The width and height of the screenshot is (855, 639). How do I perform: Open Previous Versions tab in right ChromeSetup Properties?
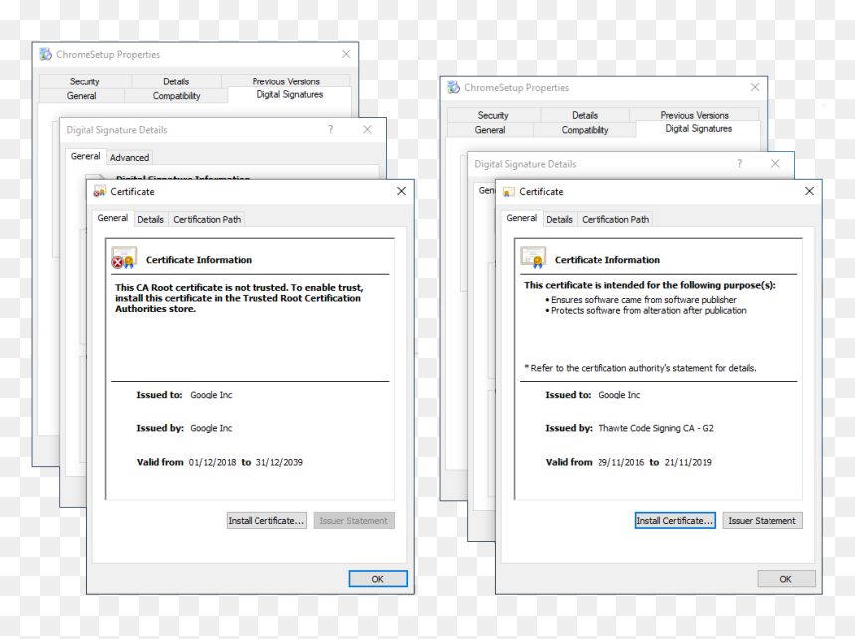tap(694, 115)
